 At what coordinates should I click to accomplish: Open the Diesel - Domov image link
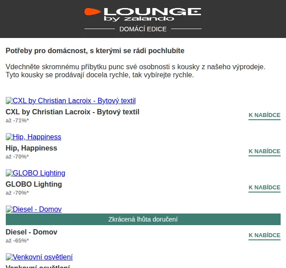click(34, 209)
